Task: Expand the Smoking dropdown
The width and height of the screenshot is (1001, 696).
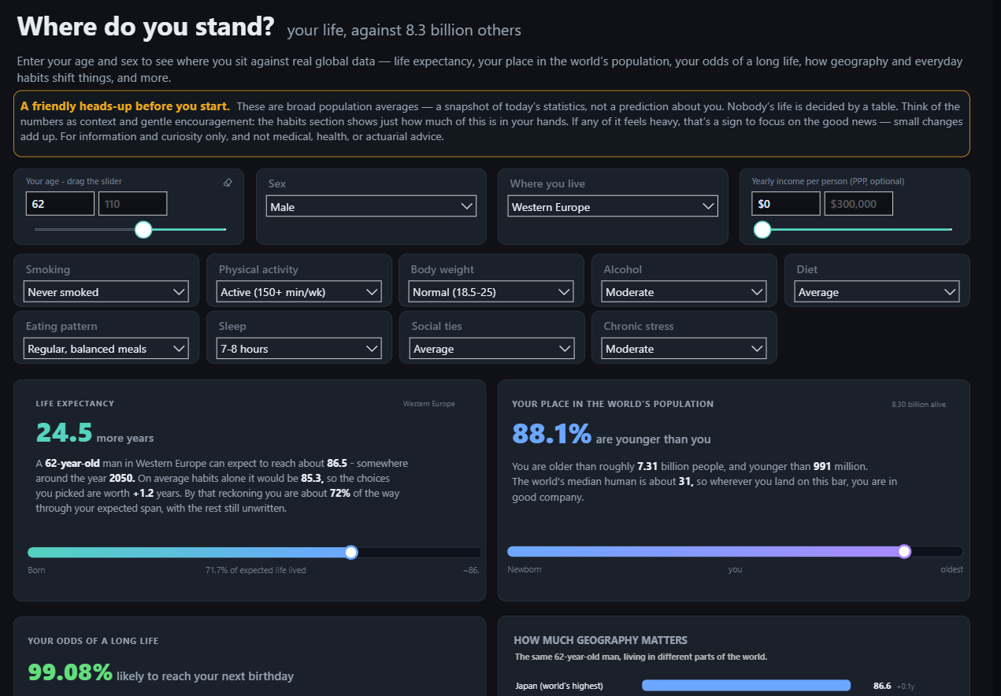Action: click(106, 291)
